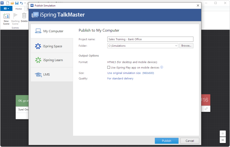Click the New document icon in quick access
Image resolution: width=230 pixels, height=147 pixels.
pos(8,3)
